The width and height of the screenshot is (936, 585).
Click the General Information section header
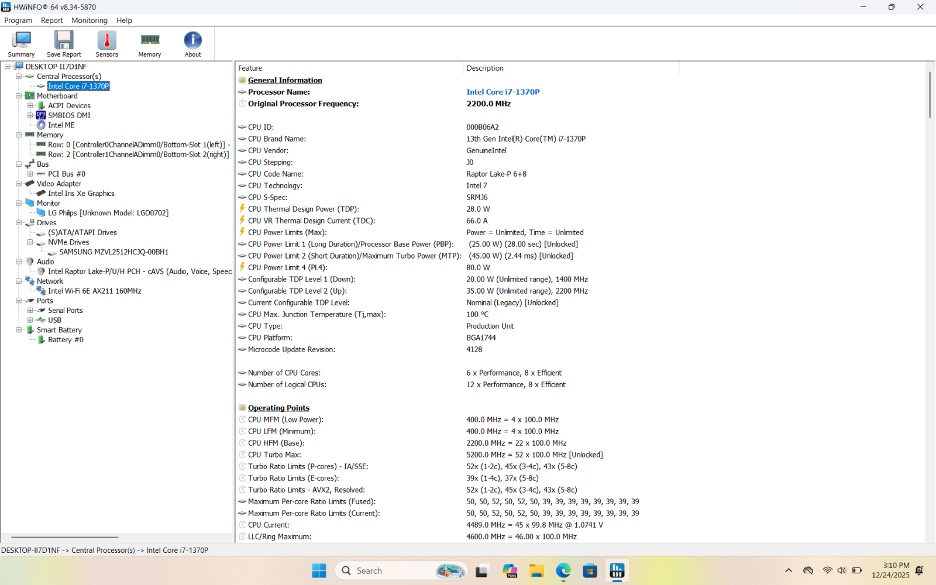tap(285, 80)
